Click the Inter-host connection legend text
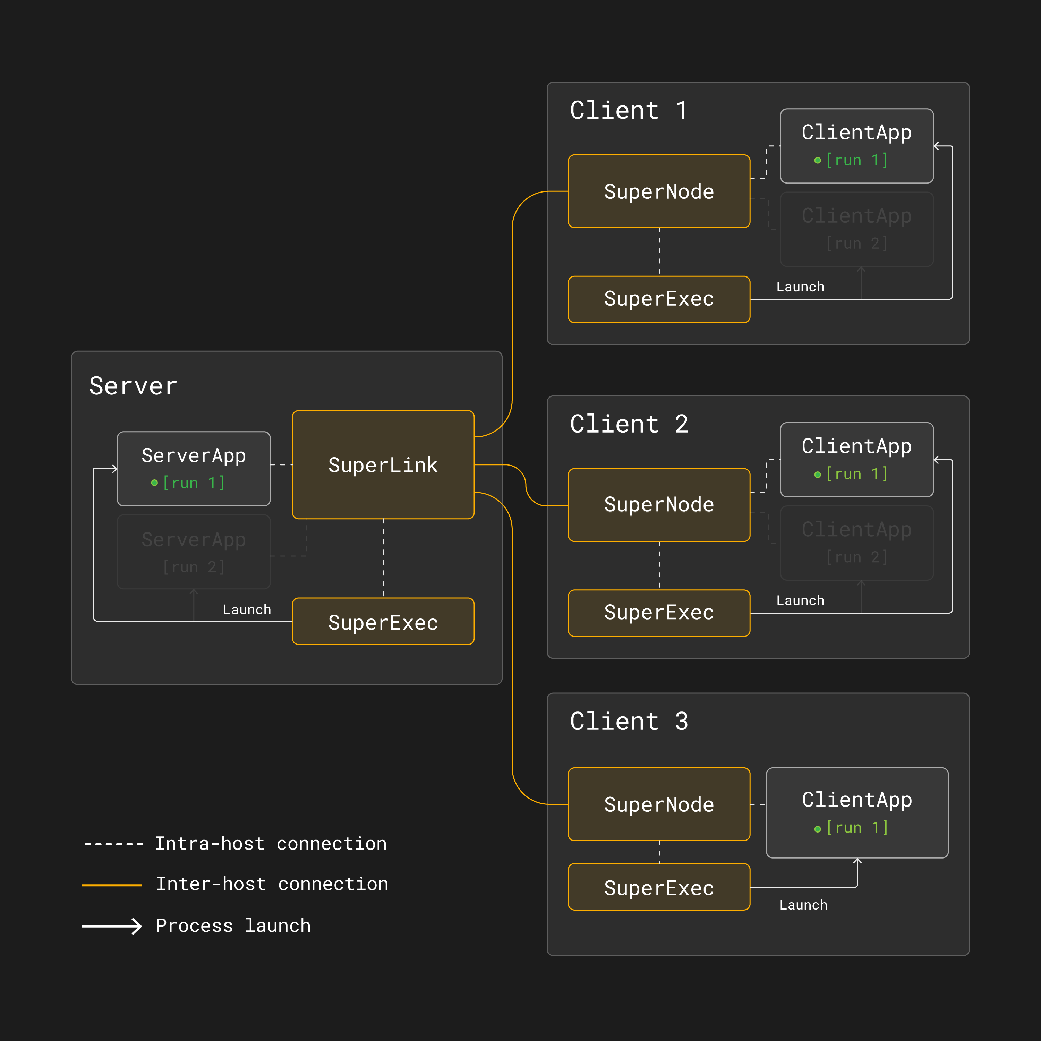This screenshot has width=1041, height=1041. pos(272,884)
